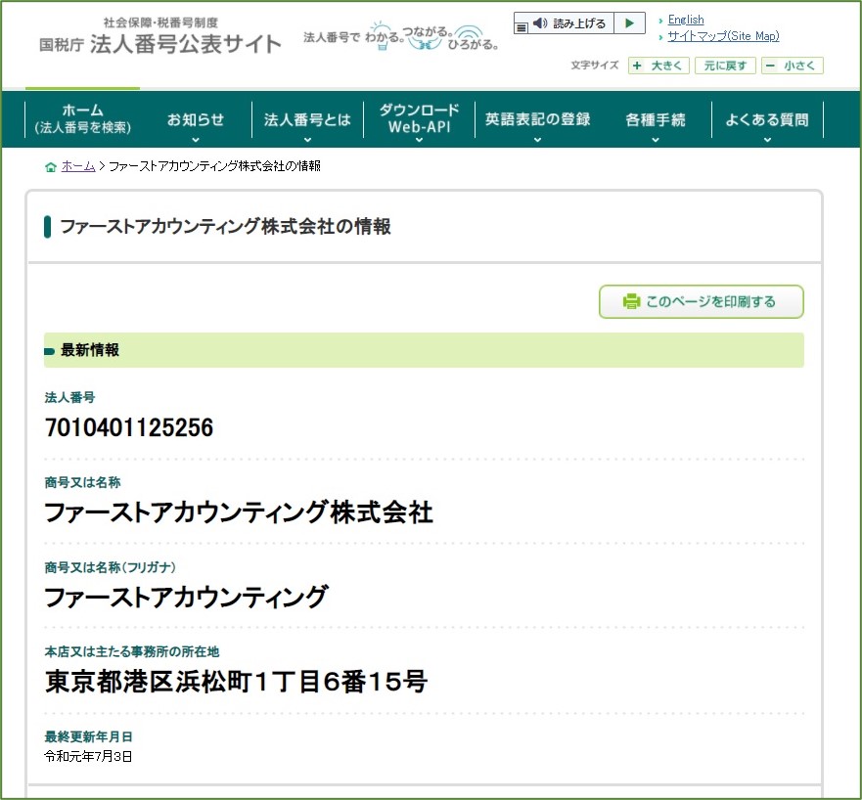Click the 本店又は主たる事務所の所在地 label
862x800 pixels.
[132, 651]
